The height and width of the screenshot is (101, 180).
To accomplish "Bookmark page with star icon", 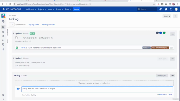I will click(154, 4).
